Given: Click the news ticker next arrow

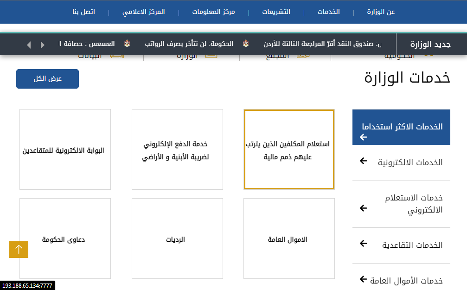Looking at the screenshot, I should [x=43, y=45].
